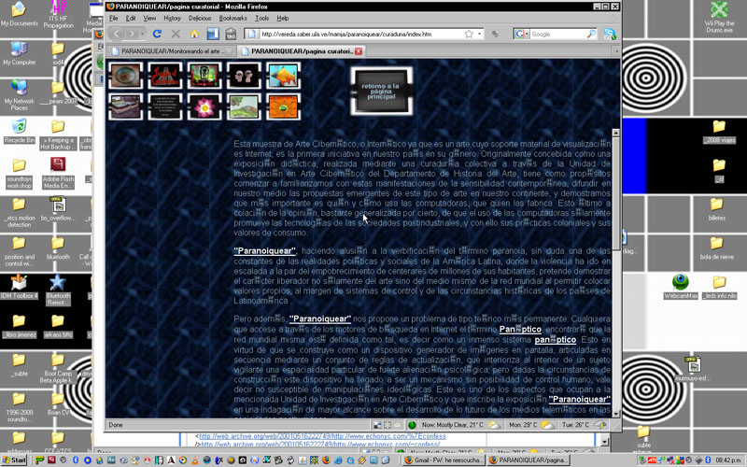Open the address bar history dropdown arrow
The image size is (747, 467).
(480, 34)
